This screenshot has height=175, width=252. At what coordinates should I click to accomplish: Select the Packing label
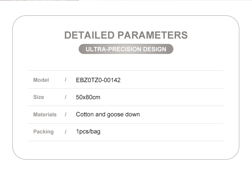click(x=43, y=131)
